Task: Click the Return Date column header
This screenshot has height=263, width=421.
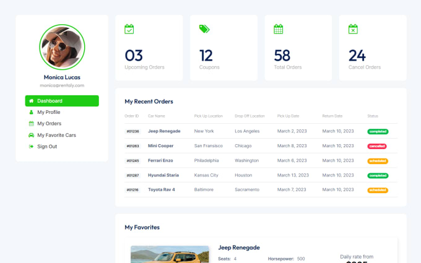Action: (x=332, y=116)
